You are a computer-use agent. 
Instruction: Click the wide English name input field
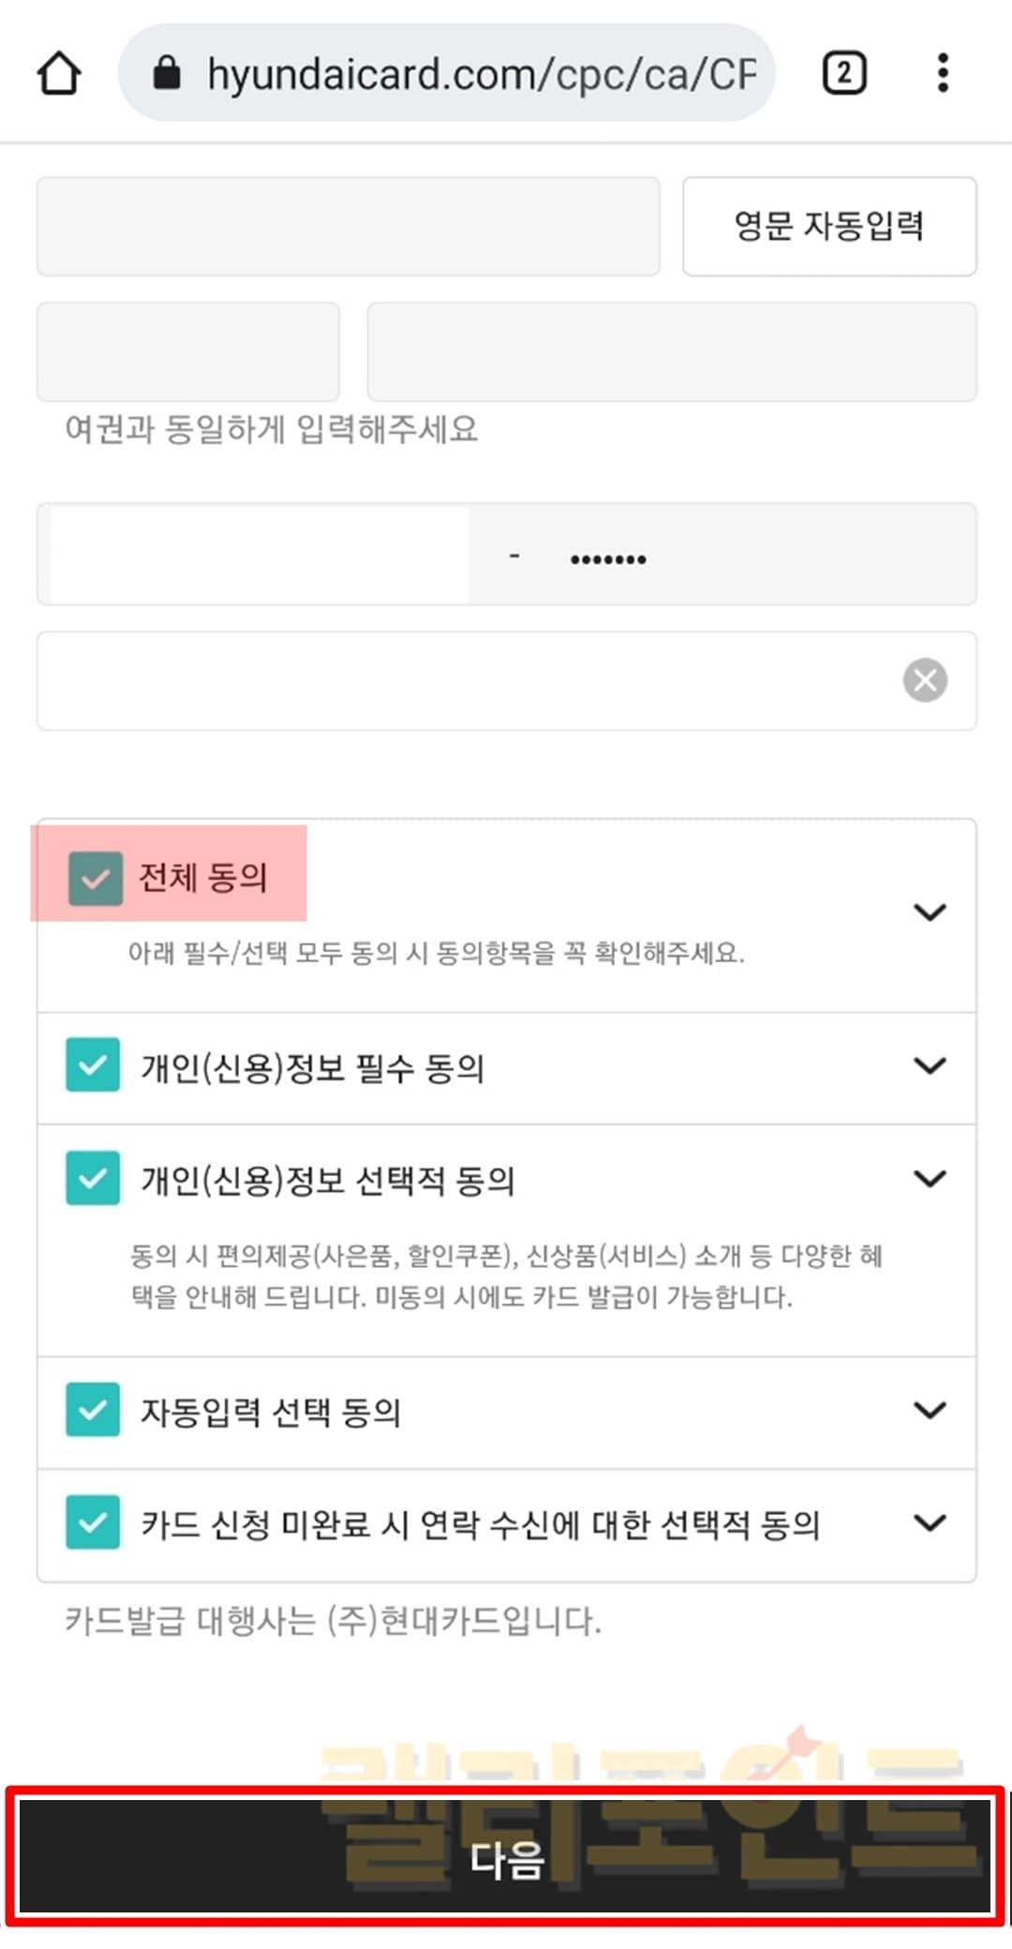[x=672, y=352]
